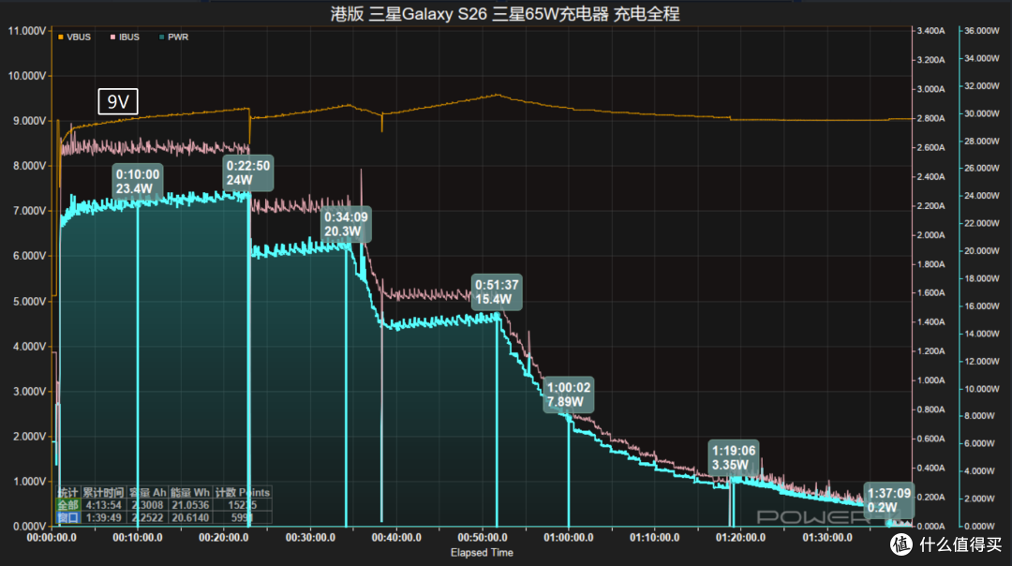Select the 4:13:54 total time cell
The image size is (1012, 566).
click(103, 505)
